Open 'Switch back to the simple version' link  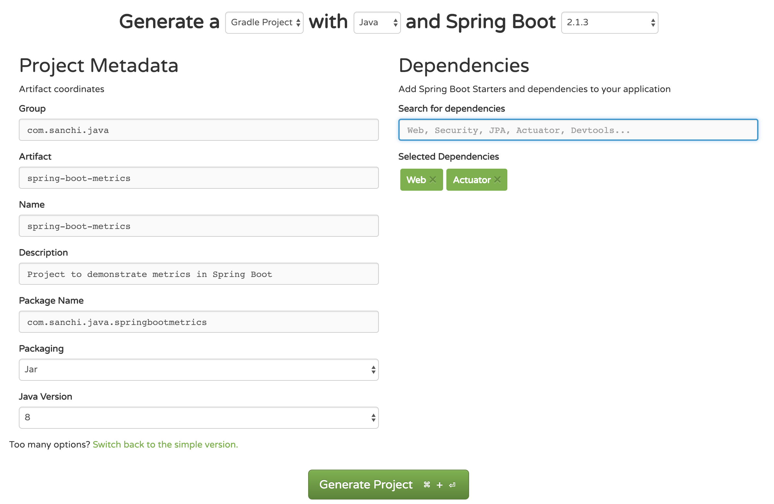(x=165, y=444)
